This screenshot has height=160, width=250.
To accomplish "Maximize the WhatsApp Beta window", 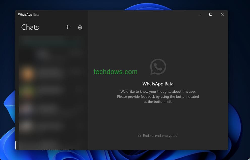I will click(211, 14).
